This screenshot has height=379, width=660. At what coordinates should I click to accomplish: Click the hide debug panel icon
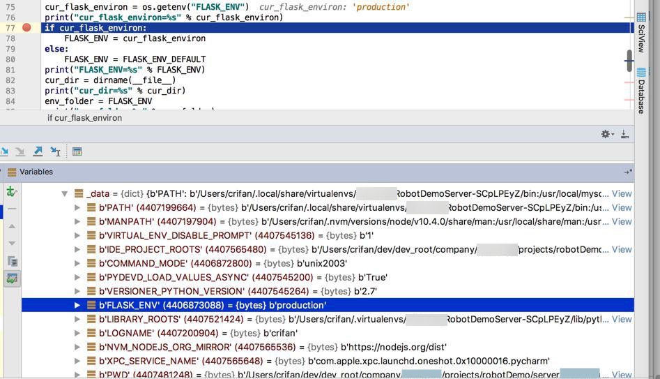coord(624,134)
